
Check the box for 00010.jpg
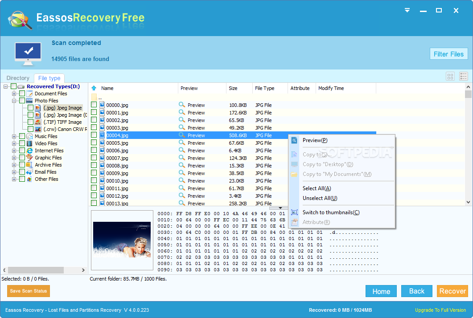coord(94,180)
